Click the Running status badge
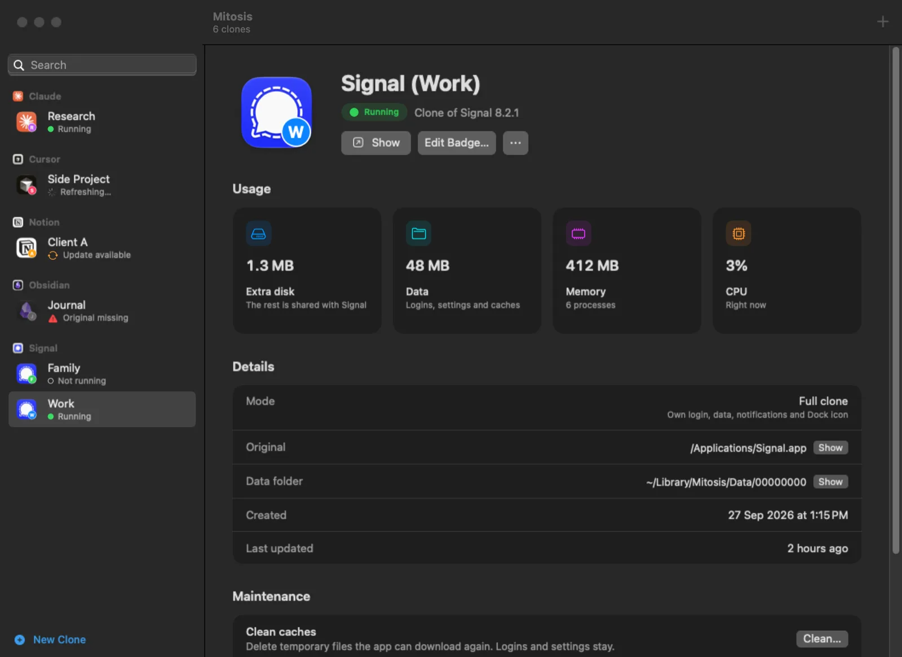The height and width of the screenshot is (657, 902). coord(374,112)
